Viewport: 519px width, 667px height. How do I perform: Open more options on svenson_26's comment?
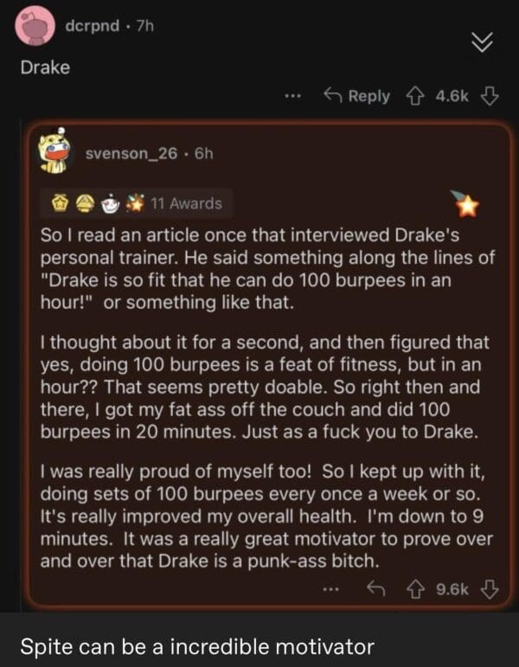[329, 589]
